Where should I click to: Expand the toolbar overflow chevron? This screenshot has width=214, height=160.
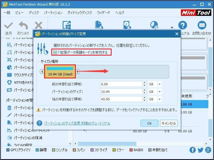click(172, 28)
